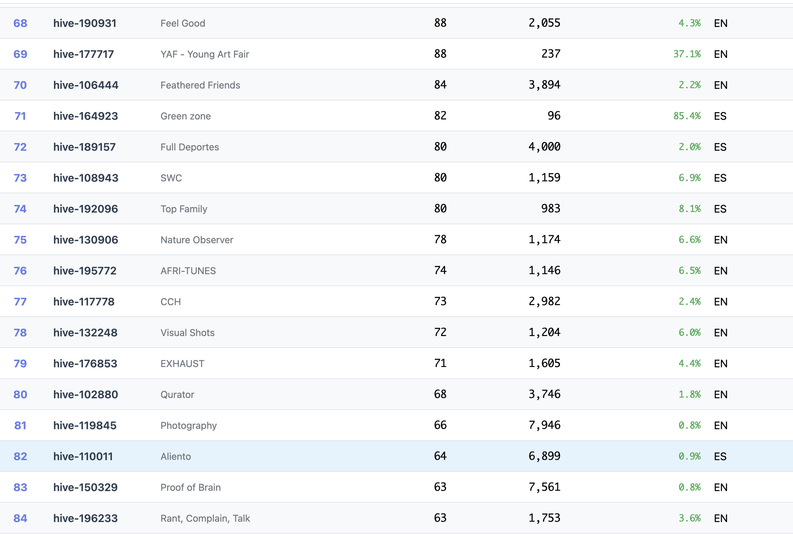Open hive-189157 Full Deportes entry
Screen dimensions: 793x535
point(84,147)
